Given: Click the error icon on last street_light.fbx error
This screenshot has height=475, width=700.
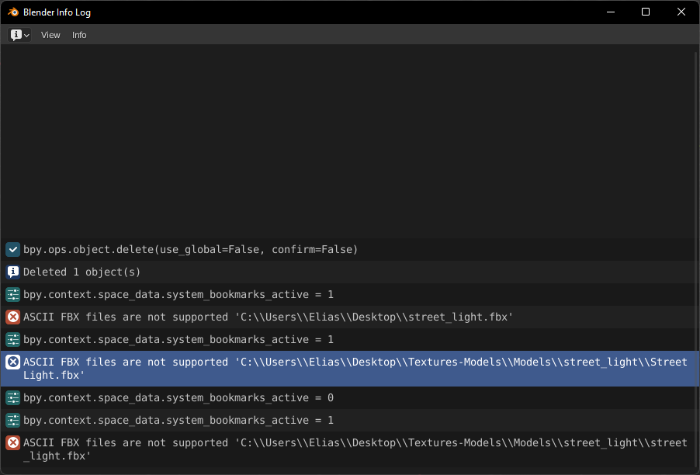Looking at the screenshot, I should 13,443.
